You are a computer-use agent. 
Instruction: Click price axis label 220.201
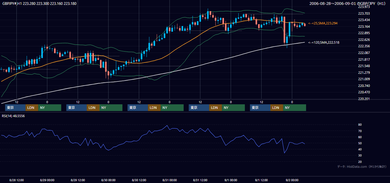[363, 99]
